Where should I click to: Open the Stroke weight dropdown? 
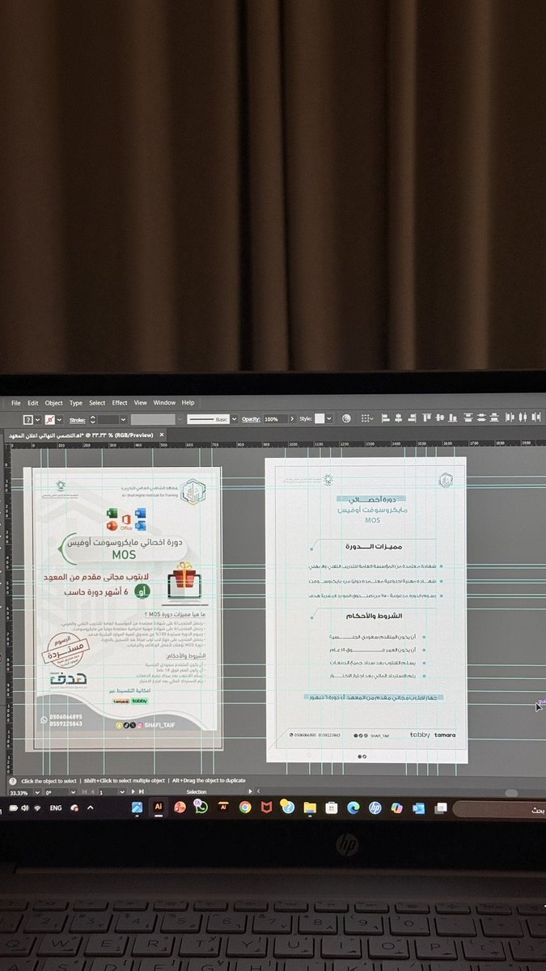(122, 419)
